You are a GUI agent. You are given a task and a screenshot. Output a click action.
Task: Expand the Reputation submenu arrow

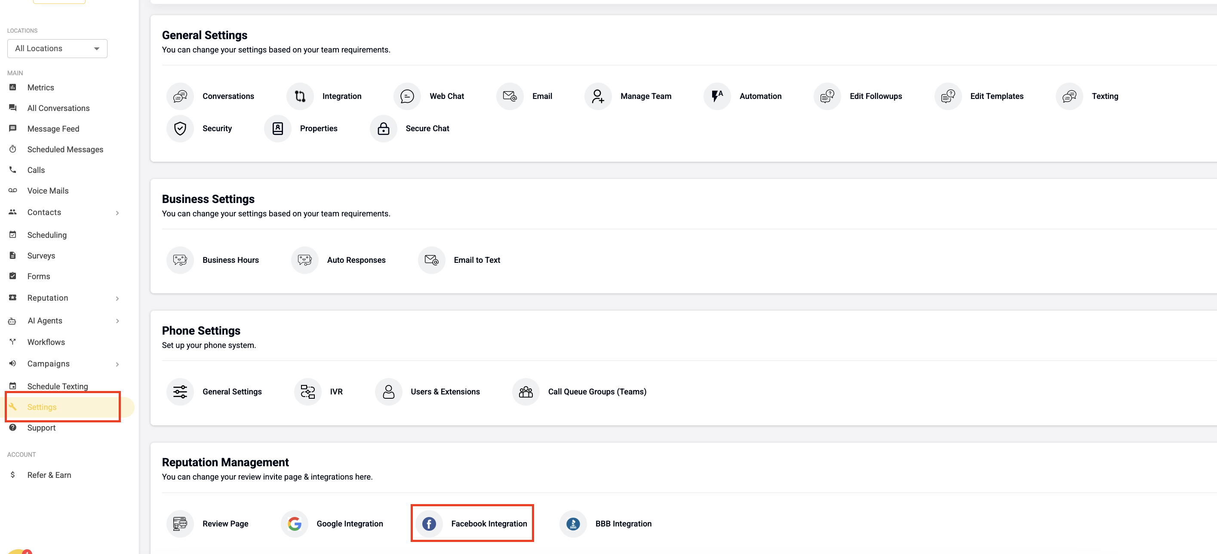point(117,298)
